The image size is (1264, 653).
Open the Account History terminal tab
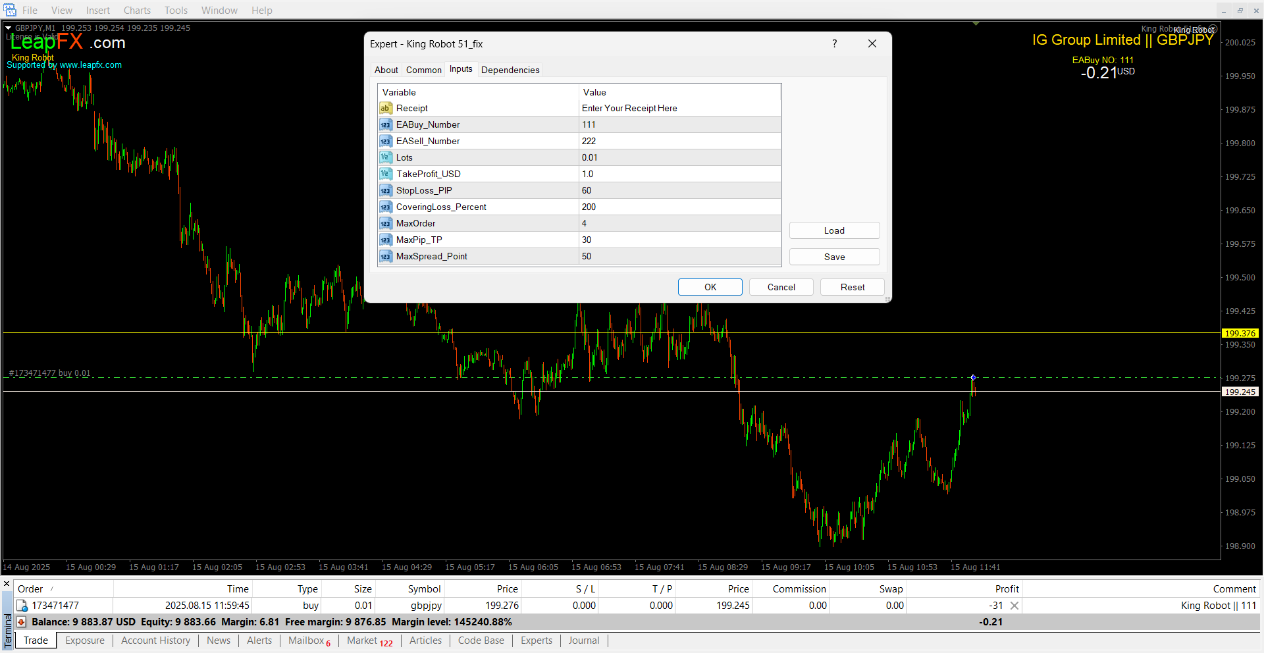point(155,640)
